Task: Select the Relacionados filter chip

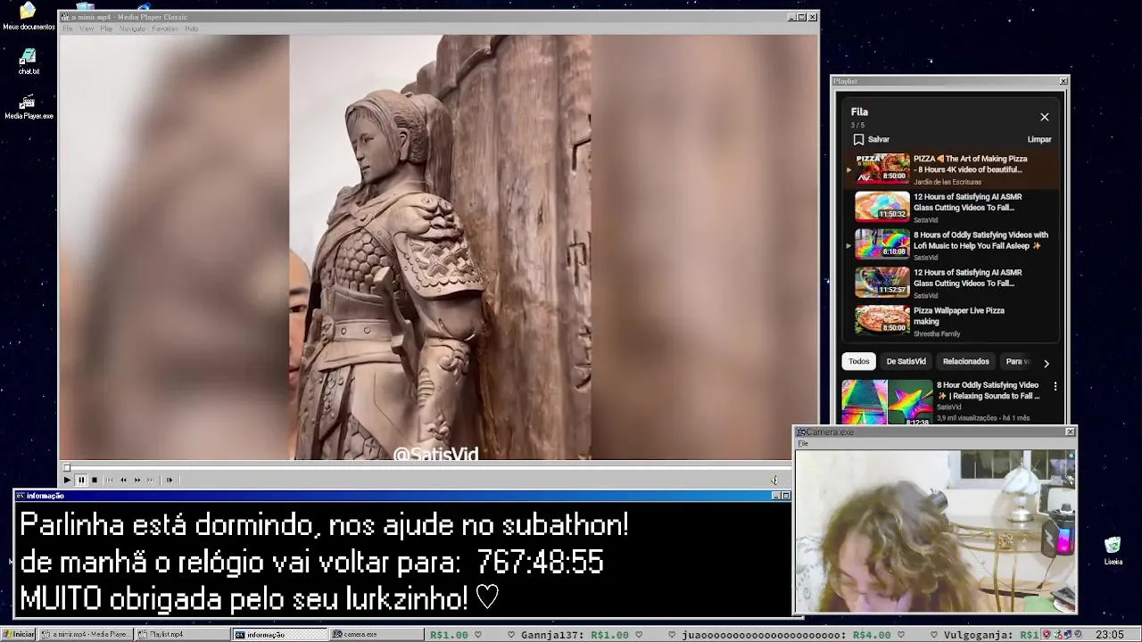Action: point(965,361)
